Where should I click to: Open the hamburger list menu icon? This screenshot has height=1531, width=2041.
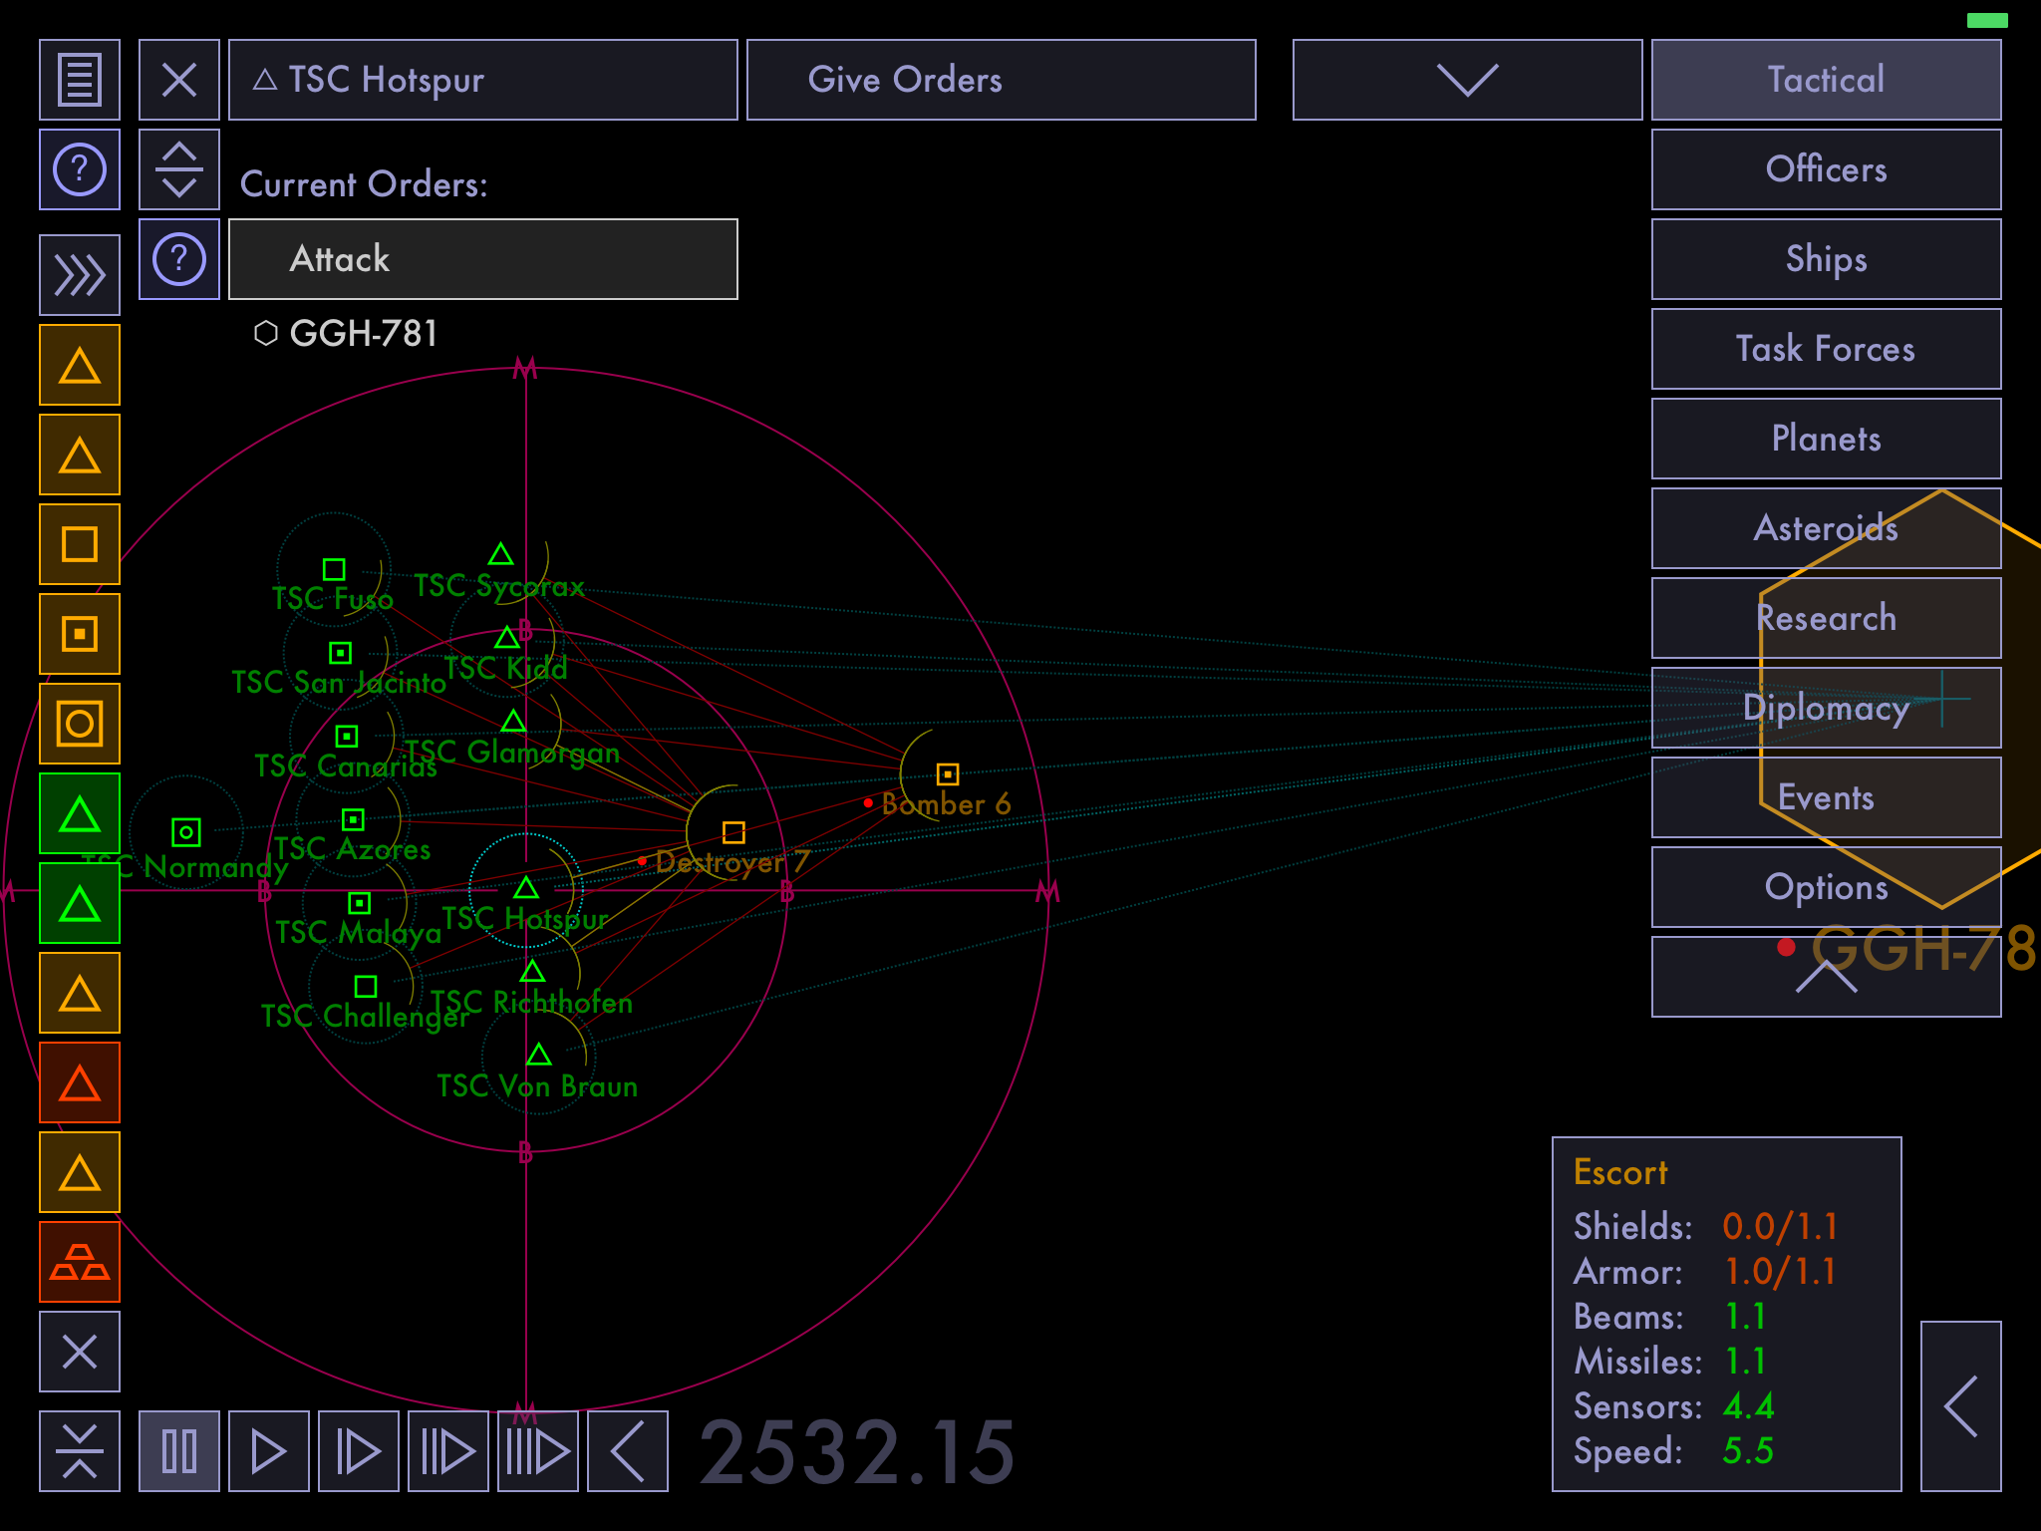point(80,80)
